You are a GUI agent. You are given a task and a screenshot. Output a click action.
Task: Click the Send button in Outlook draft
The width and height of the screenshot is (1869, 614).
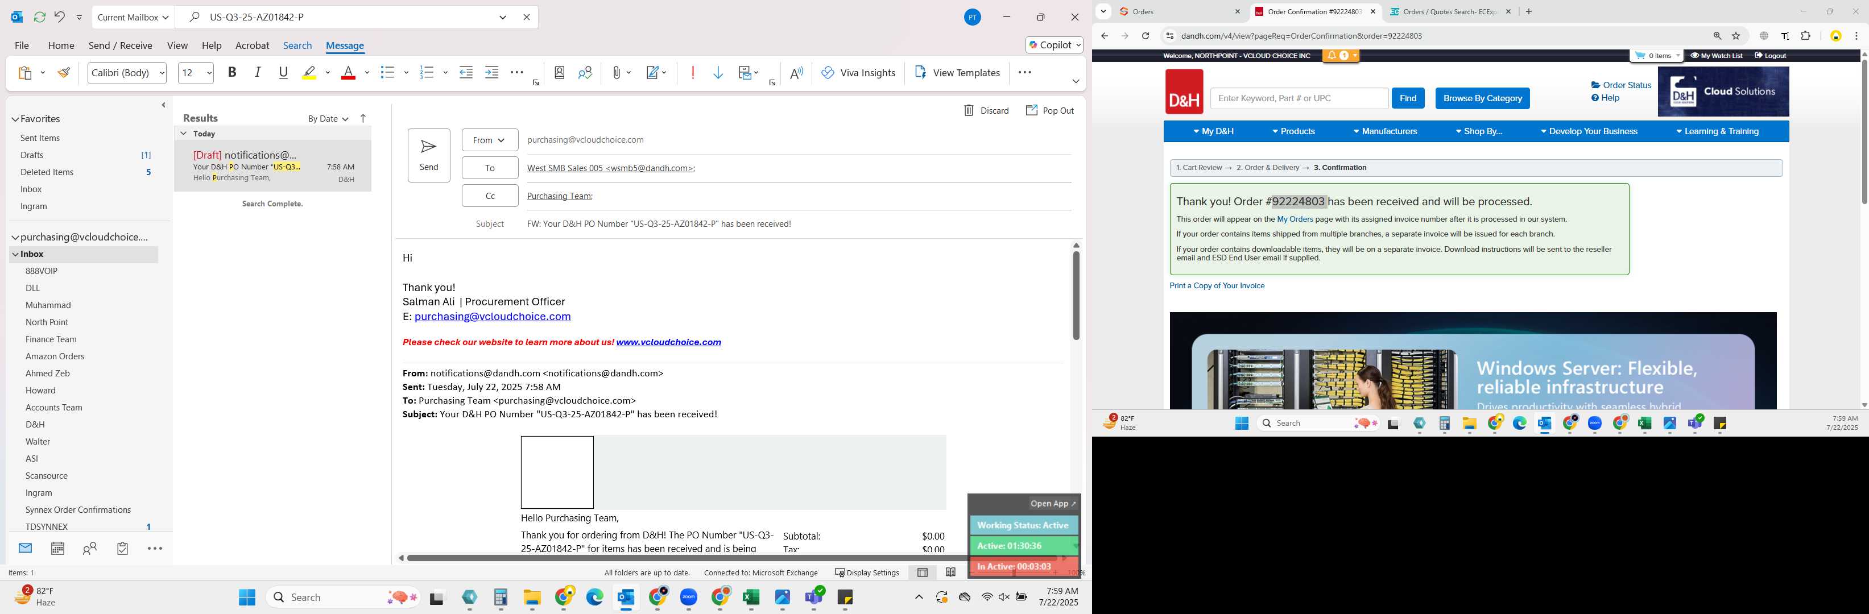(x=429, y=155)
